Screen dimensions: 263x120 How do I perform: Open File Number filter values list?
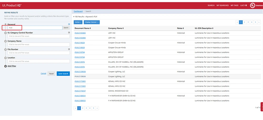(x=39, y=53)
